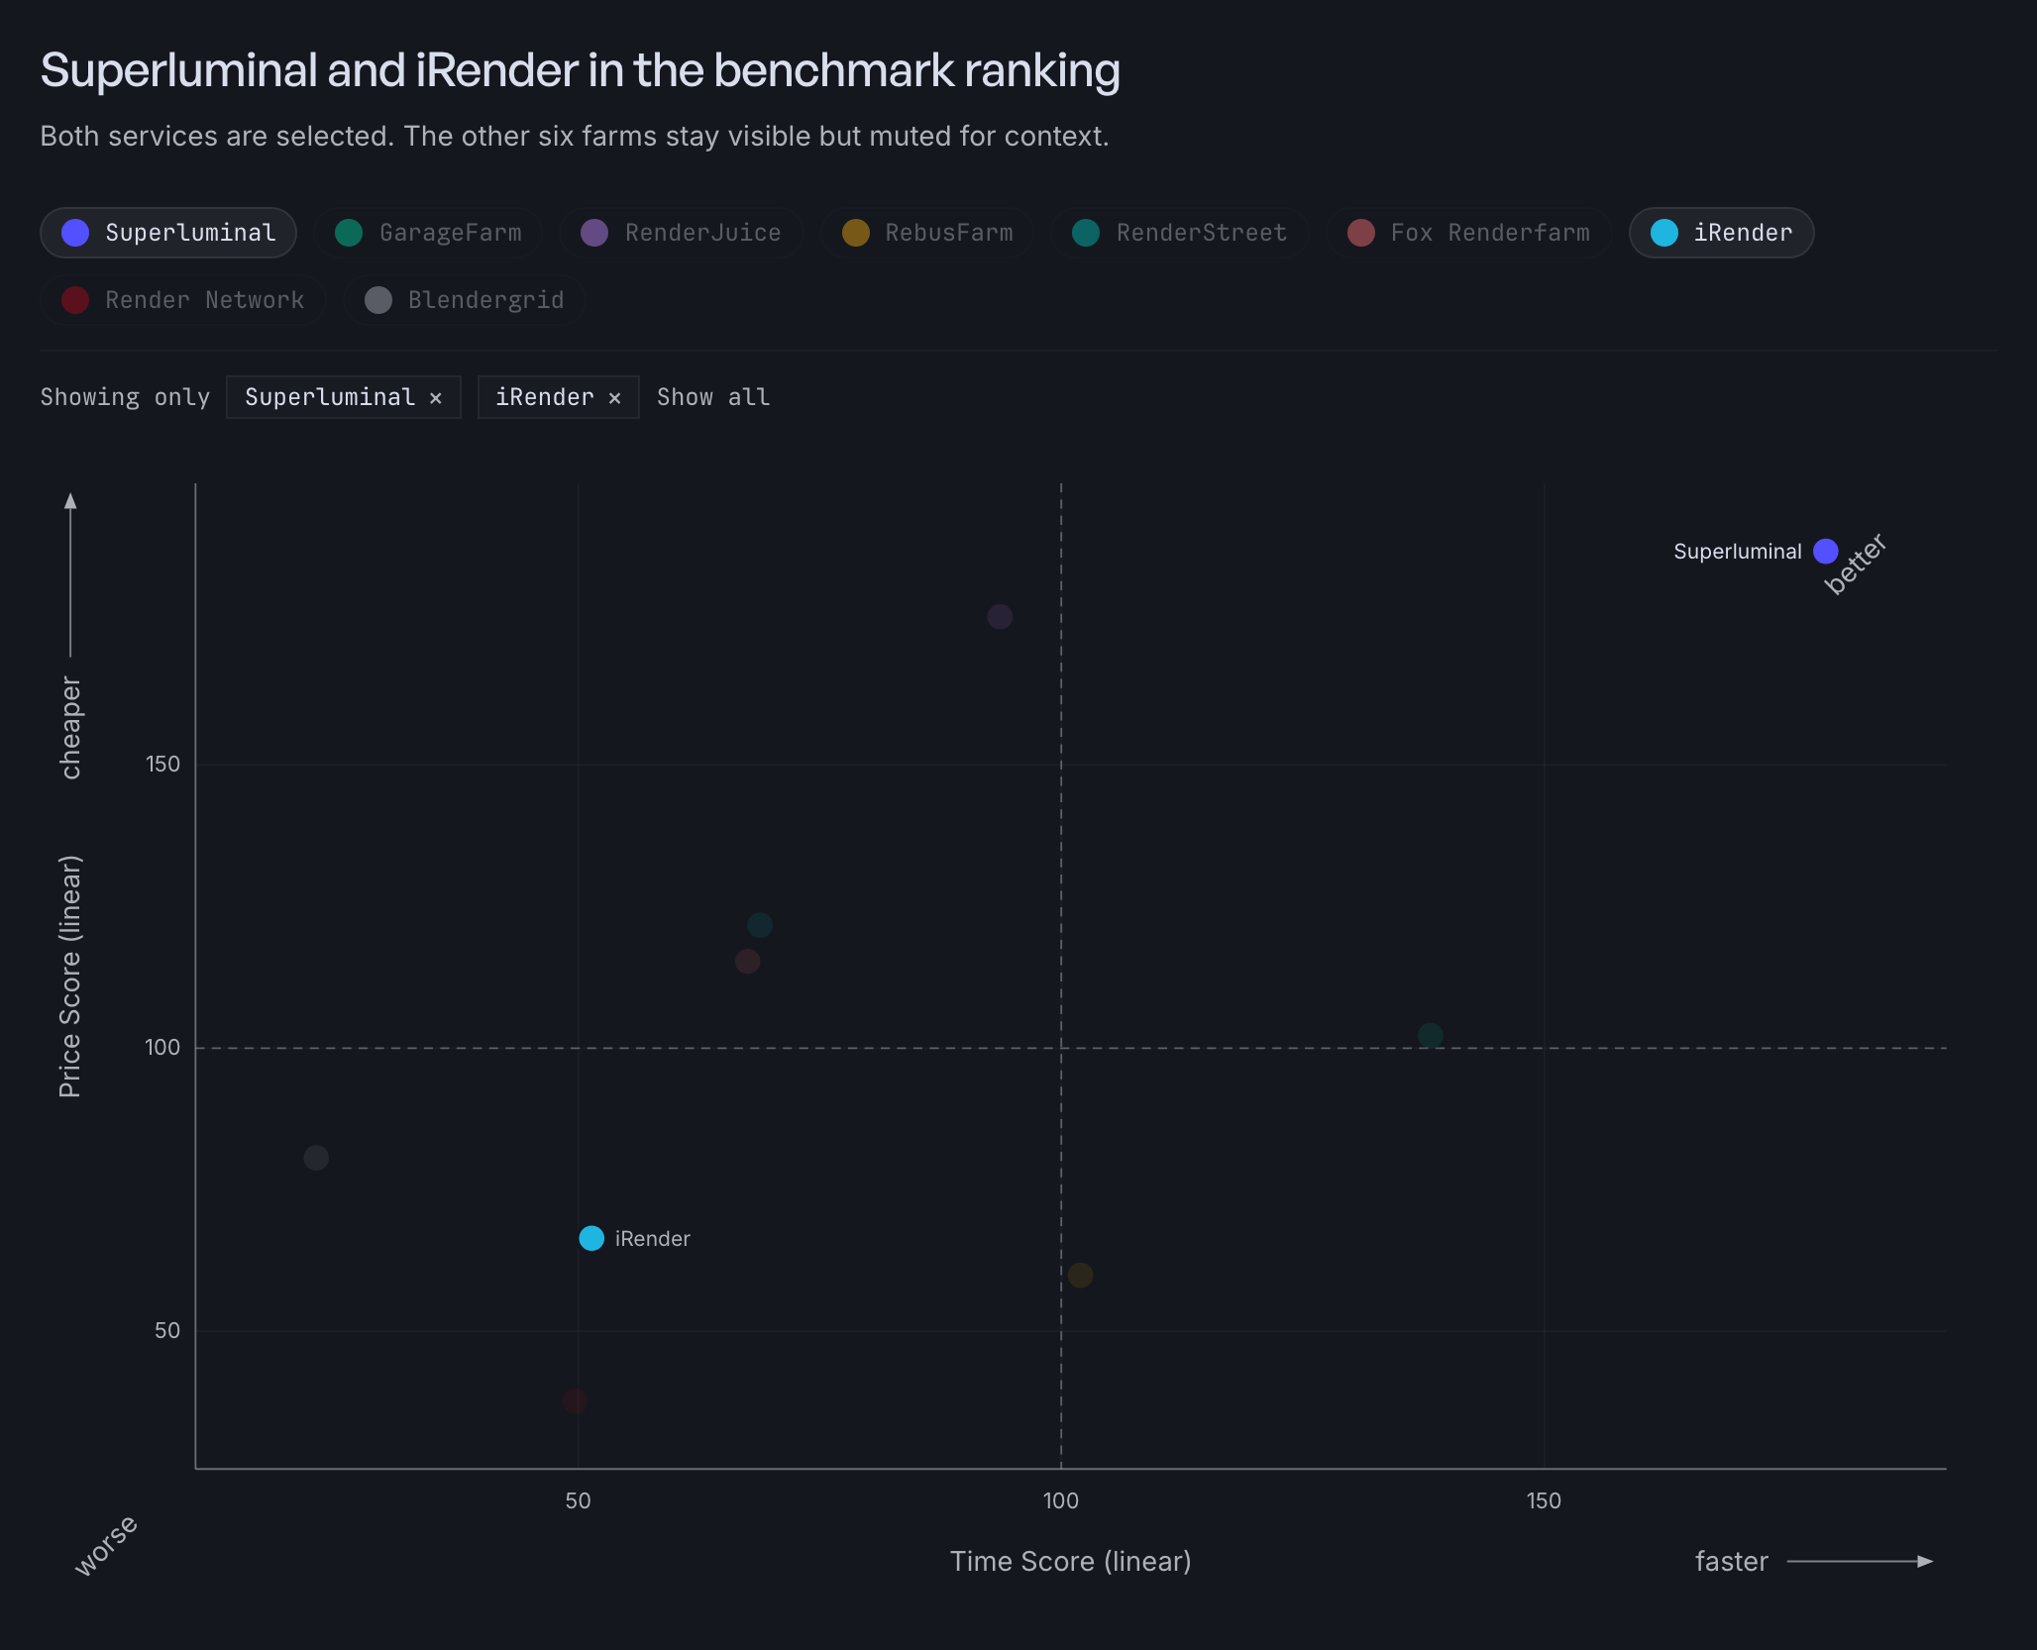This screenshot has height=1650, width=2037.
Task: Click the 'Price Score (linear)' axis title
Action: click(69, 977)
